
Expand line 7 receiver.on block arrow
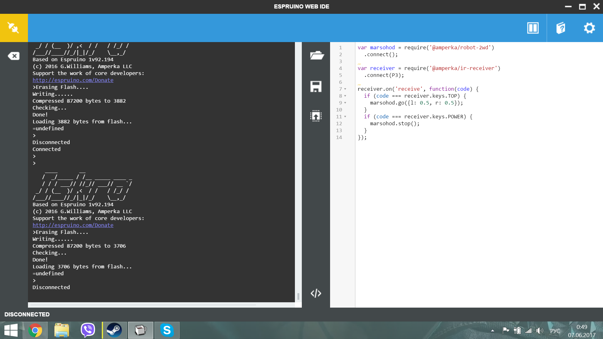(x=345, y=89)
